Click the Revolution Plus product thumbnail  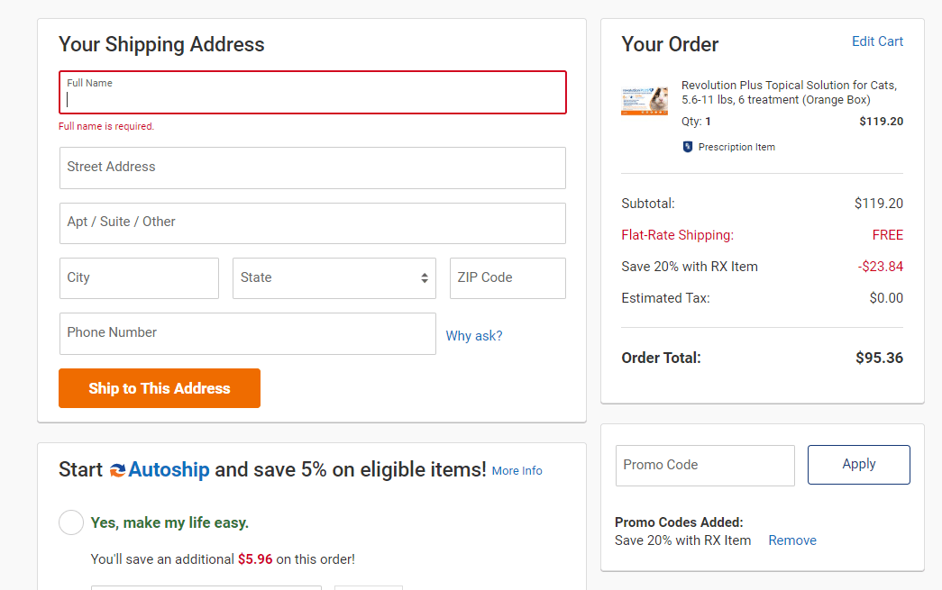pyautogui.click(x=644, y=99)
